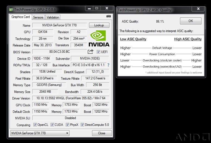211x143 pixels.
Task: Click the Technology field showing 28 nm
Action: click(43, 39)
